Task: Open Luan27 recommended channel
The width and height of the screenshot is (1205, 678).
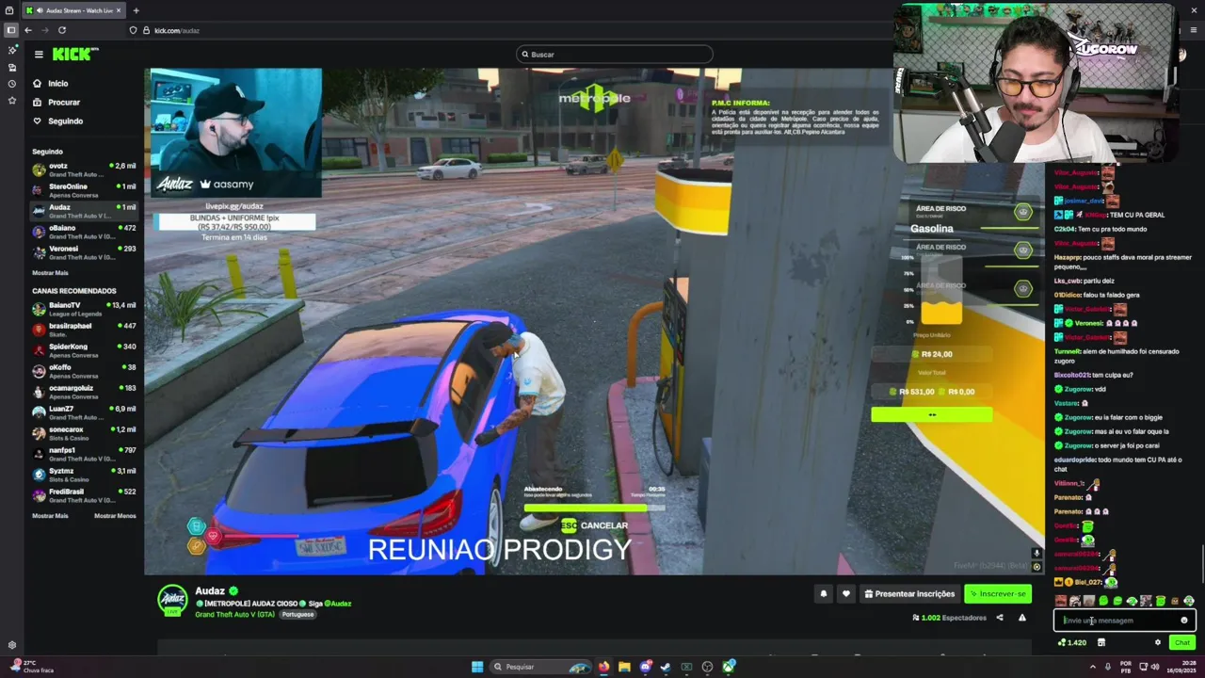Action: click(83, 412)
